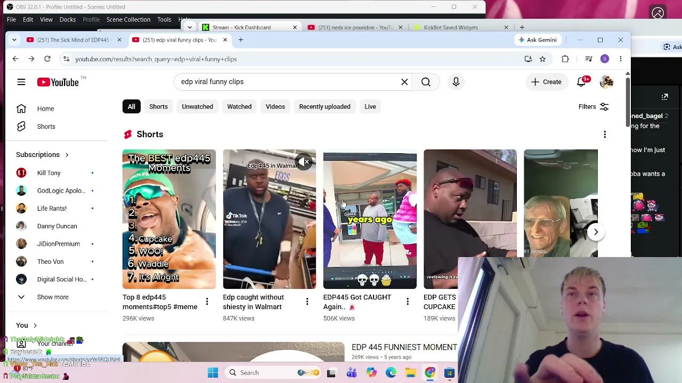
Task: Select the Live filter chip
Action: point(370,106)
